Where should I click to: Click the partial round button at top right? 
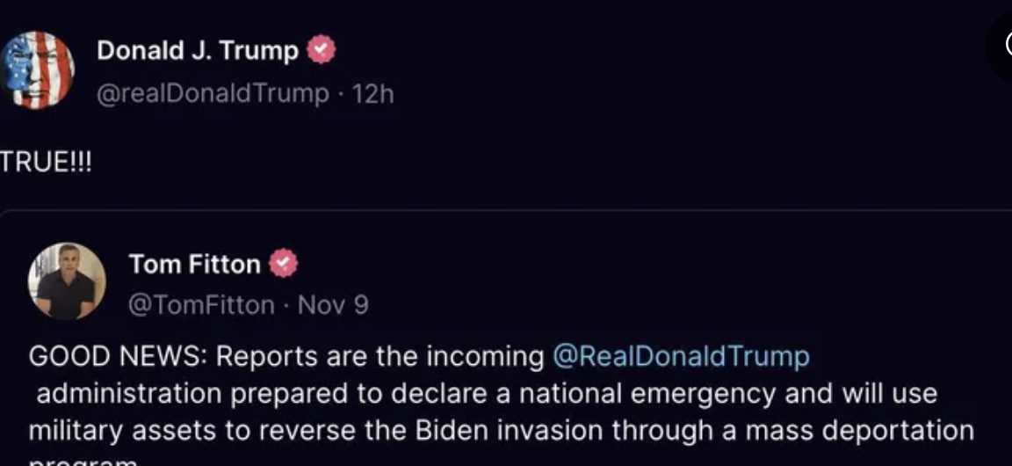pos(1000,44)
